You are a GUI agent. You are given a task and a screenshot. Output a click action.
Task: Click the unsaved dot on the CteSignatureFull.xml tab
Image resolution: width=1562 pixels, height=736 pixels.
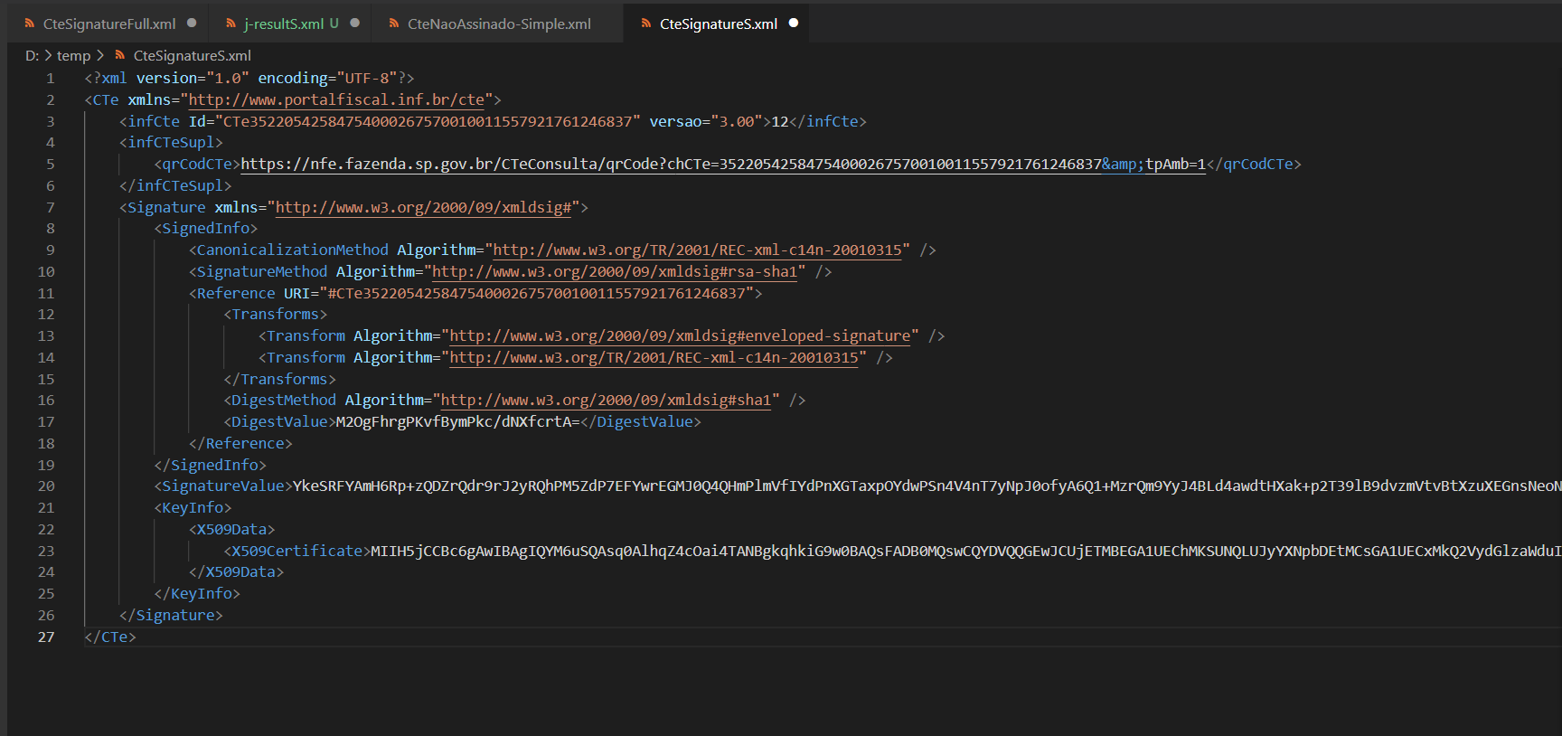(x=192, y=24)
